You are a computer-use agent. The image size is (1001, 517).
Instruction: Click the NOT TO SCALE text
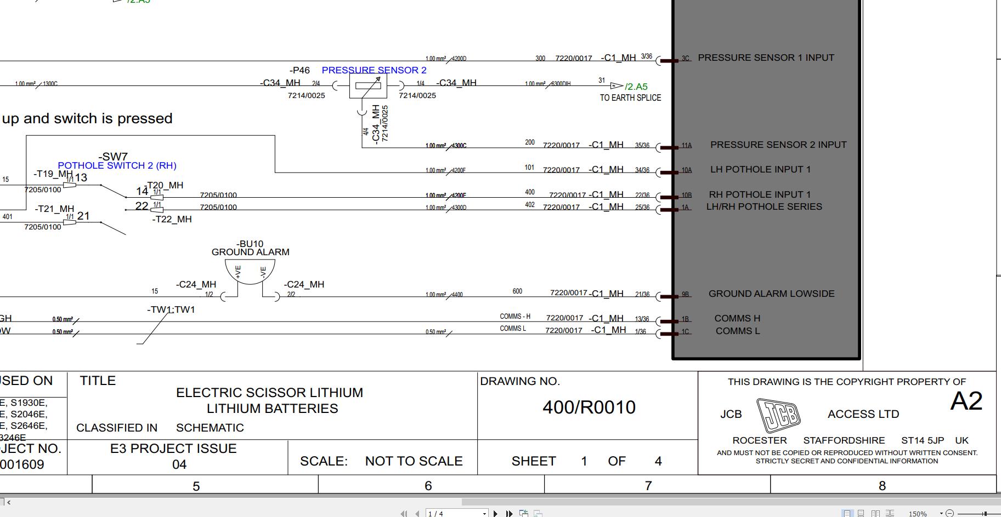tap(414, 461)
